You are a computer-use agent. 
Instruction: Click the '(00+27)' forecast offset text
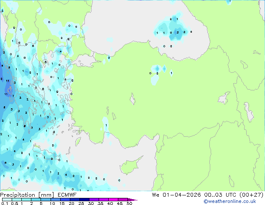pos(251,195)
